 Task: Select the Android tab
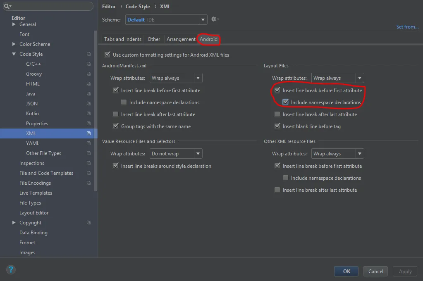click(208, 39)
